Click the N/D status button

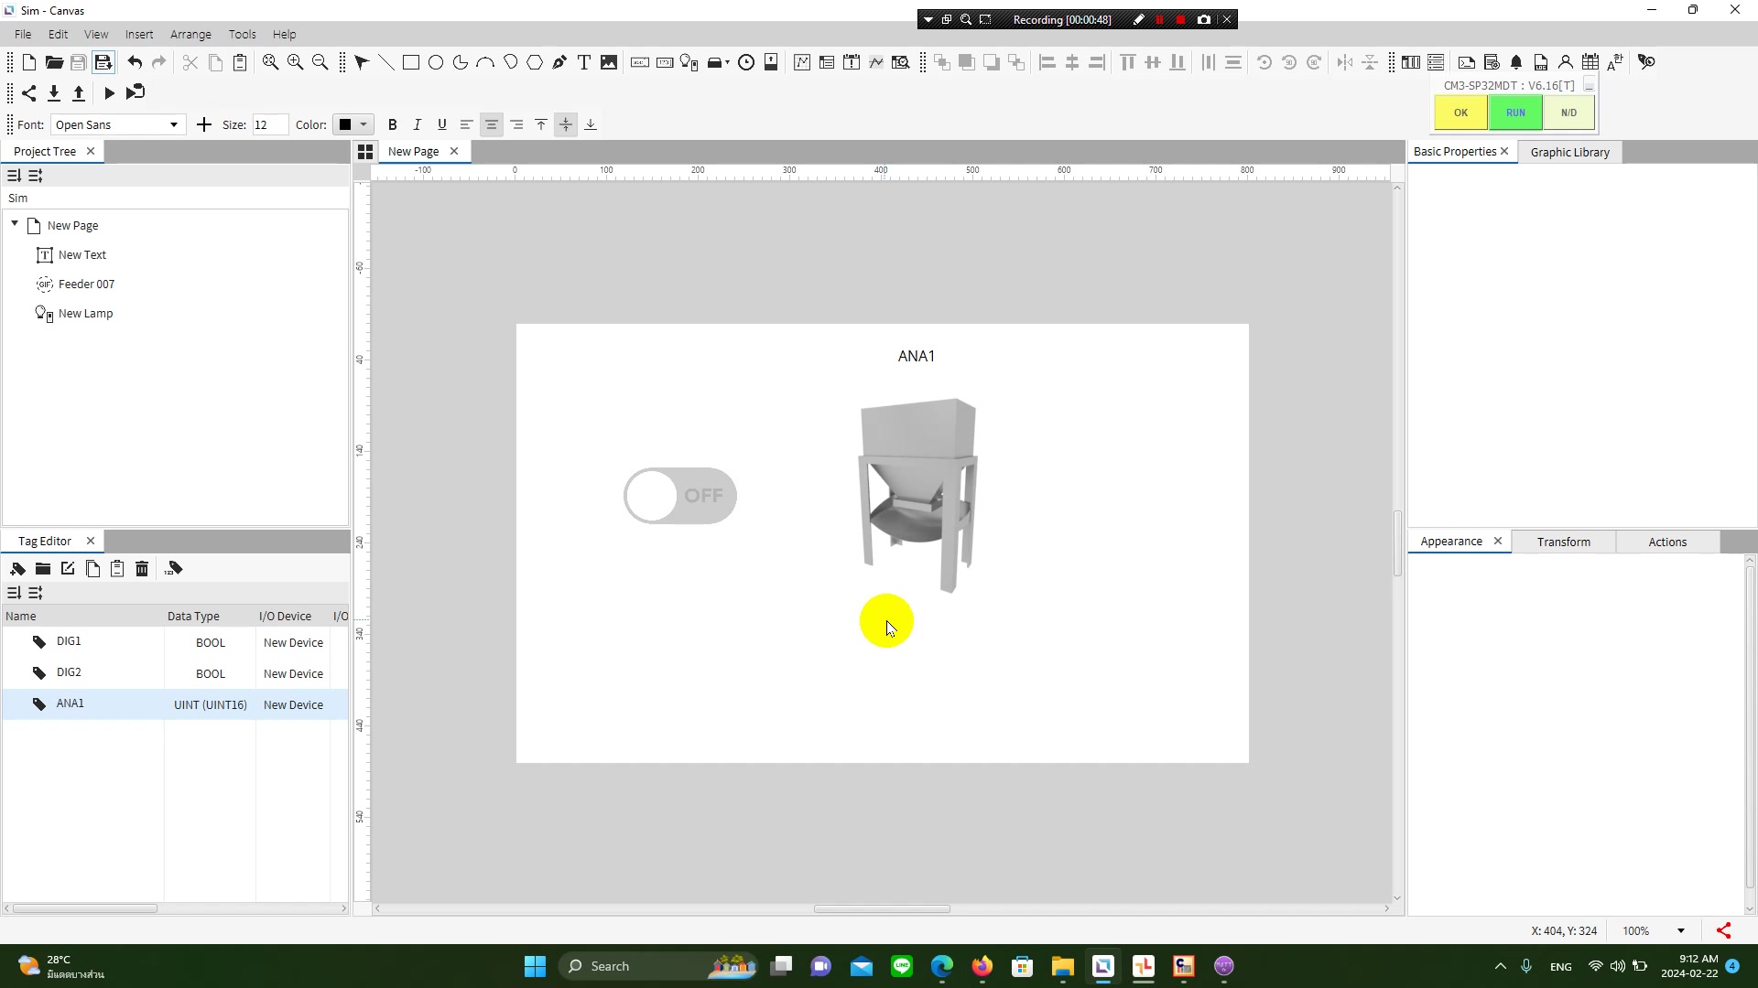1568,113
